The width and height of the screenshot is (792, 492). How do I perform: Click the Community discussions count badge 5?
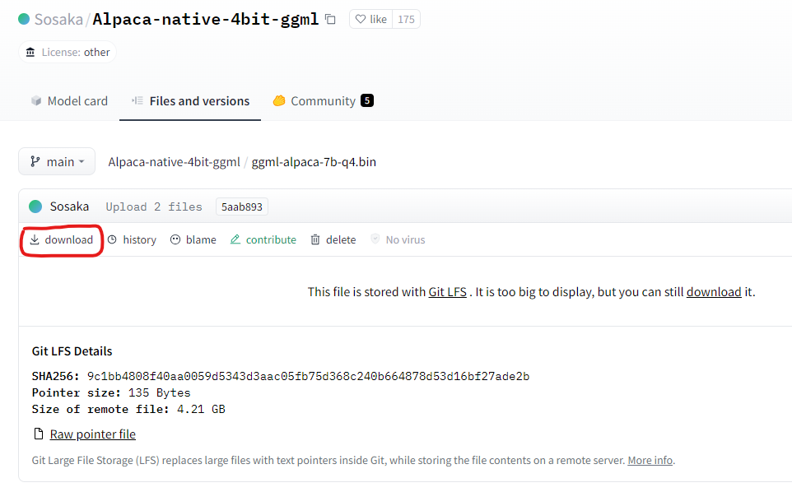click(x=367, y=100)
